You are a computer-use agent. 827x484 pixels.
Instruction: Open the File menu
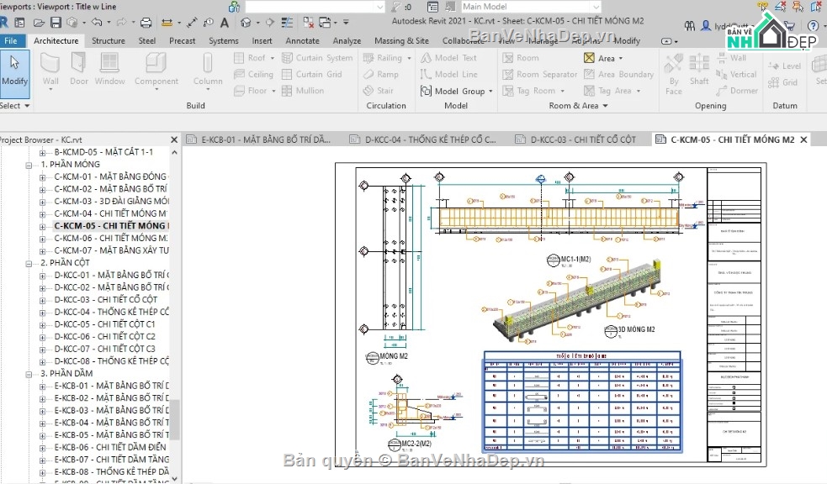(11, 40)
